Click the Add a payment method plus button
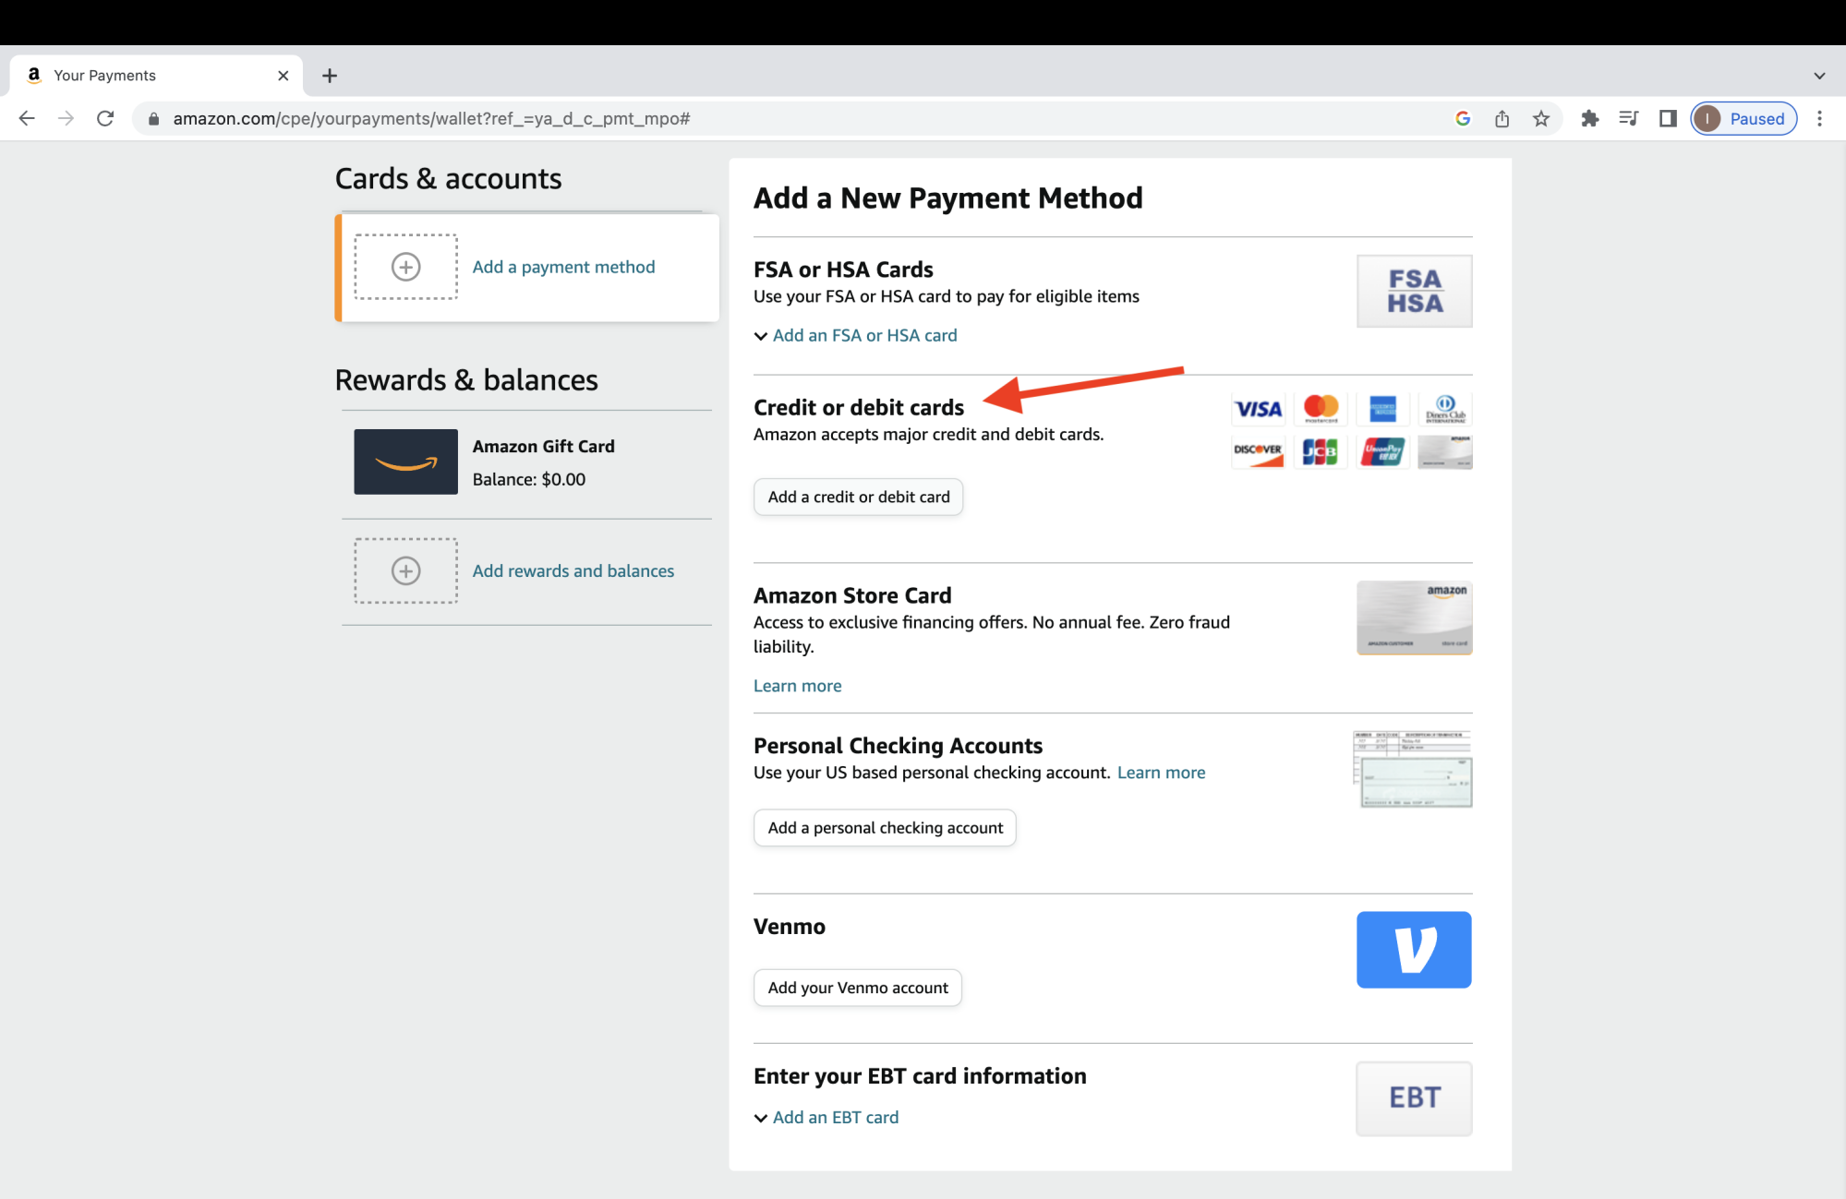This screenshot has width=1846, height=1199. pyautogui.click(x=405, y=266)
